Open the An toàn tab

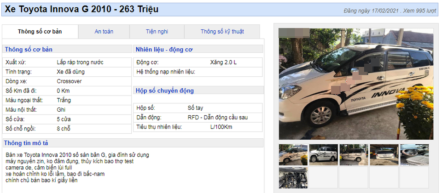(104, 32)
